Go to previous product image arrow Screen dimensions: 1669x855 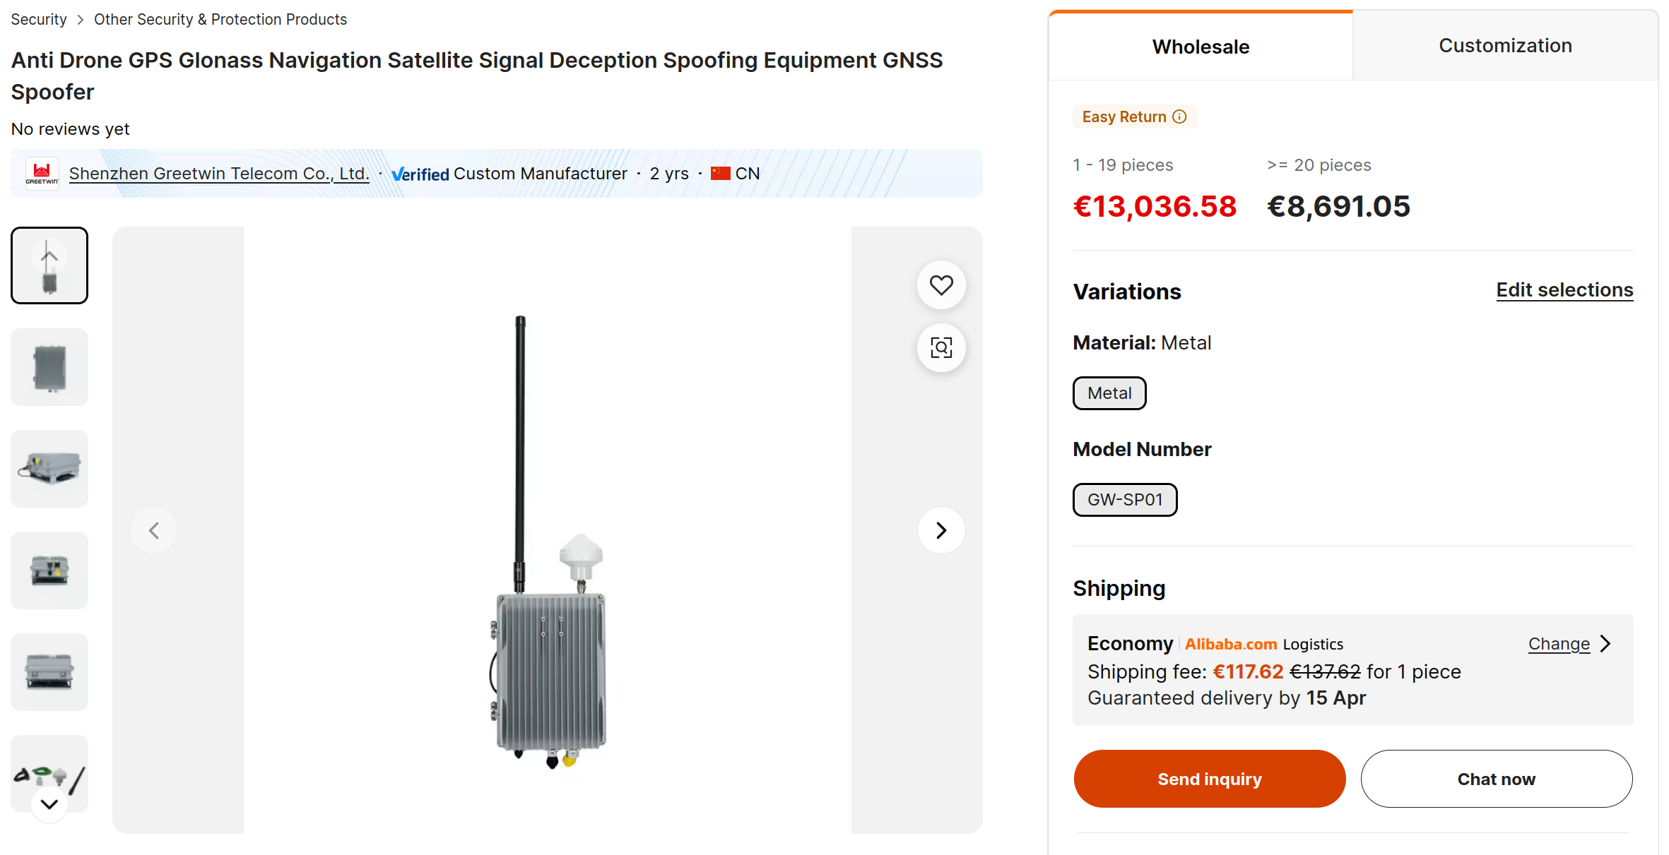(154, 530)
